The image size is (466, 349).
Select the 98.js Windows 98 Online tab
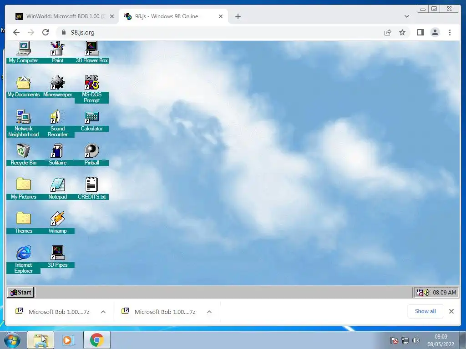point(173,16)
